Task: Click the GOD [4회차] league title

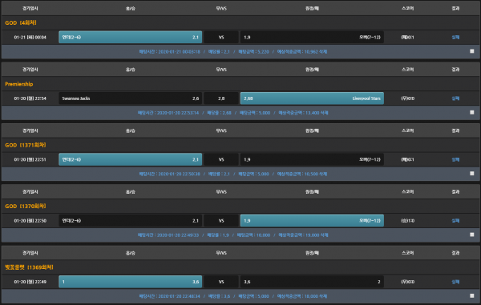Action: (21, 22)
